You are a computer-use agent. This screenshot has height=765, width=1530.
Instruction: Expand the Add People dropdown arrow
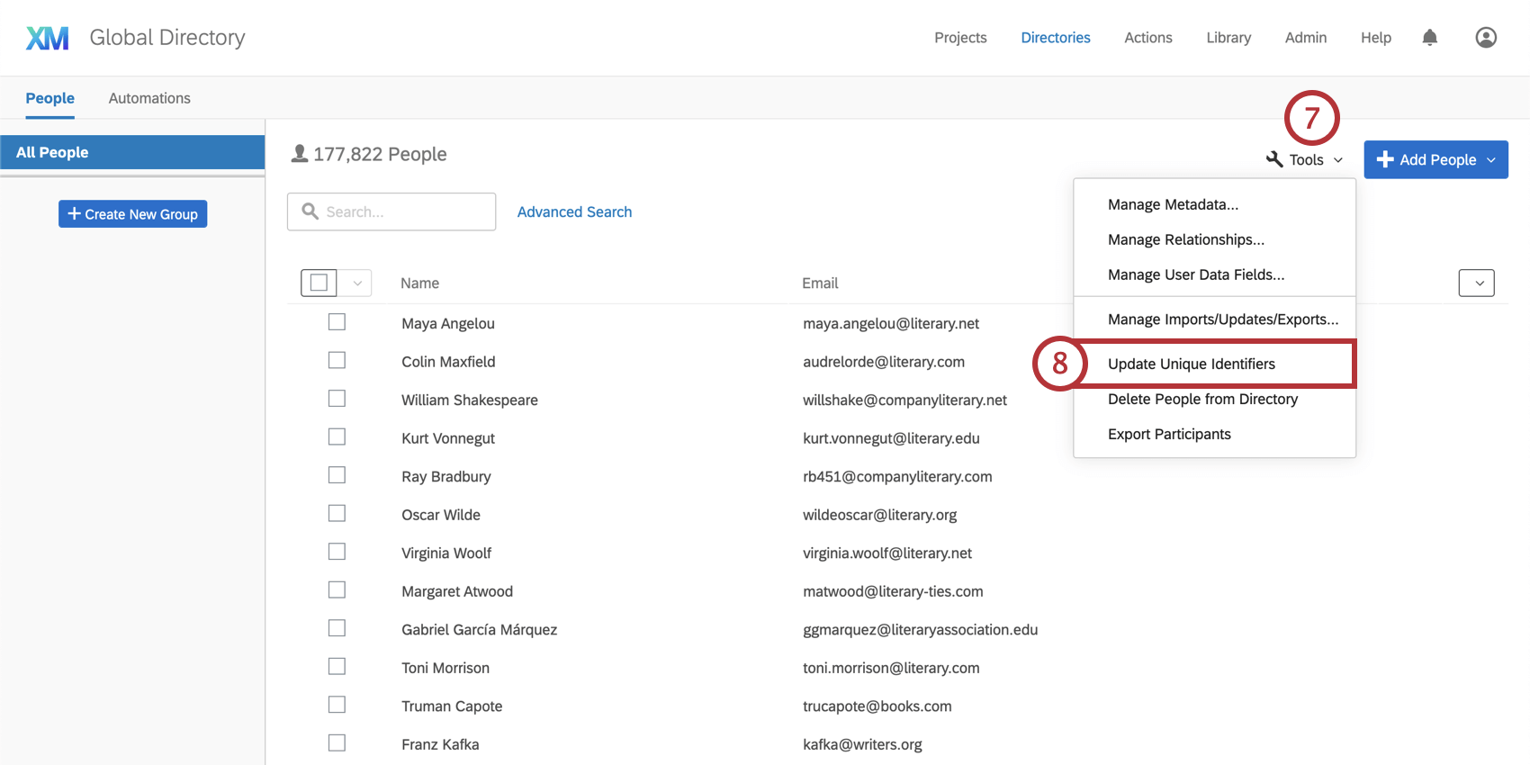pos(1491,160)
